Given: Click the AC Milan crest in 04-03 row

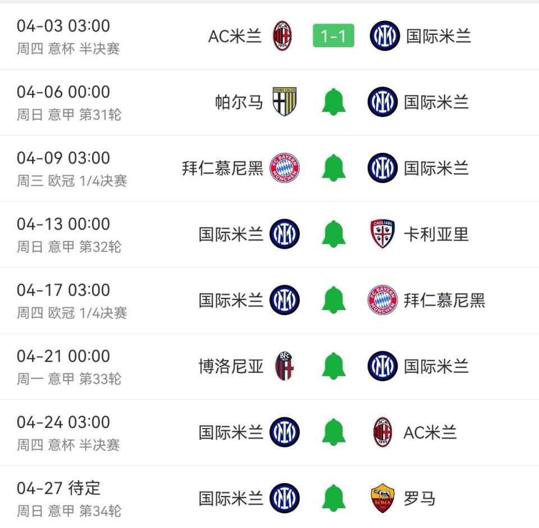Looking at the screenshot, I should pyautogui.click(x=282, y=36).
